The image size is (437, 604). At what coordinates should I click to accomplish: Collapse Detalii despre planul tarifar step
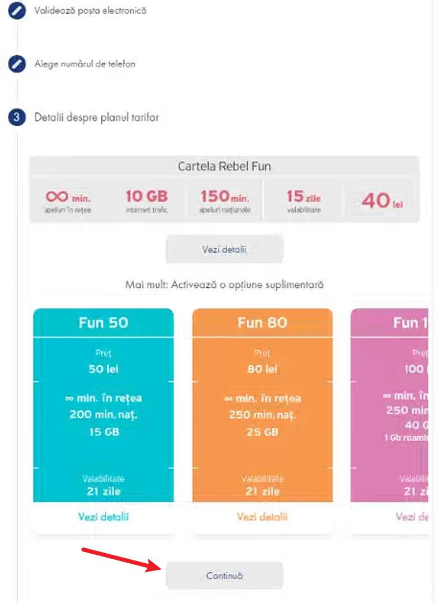coord(96,118)
